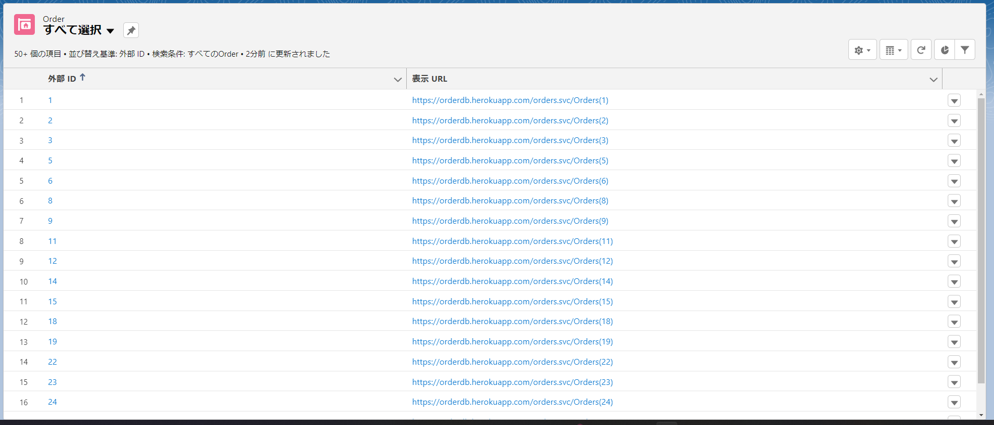
Task: Open row actions for Orders(12)
Action: click(x=954, y=261)
